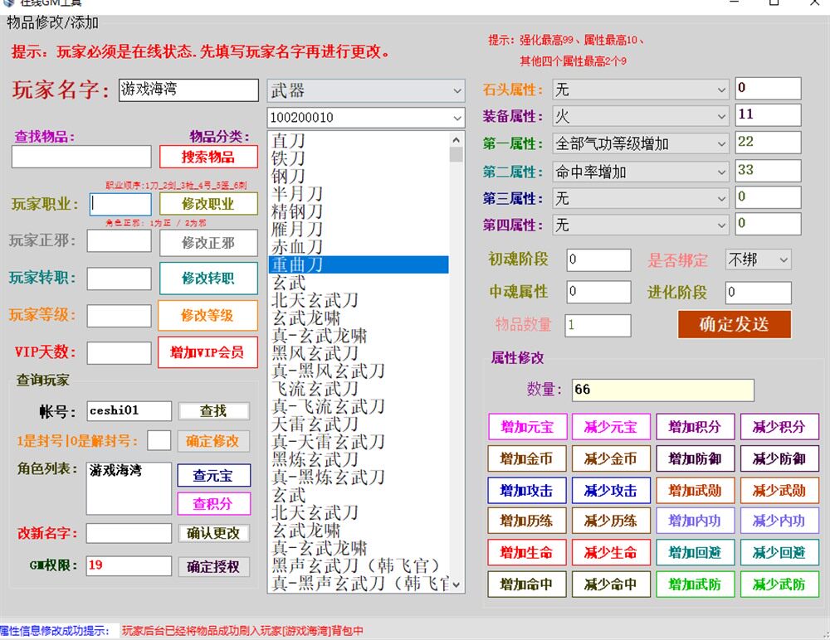
Task: Click the 减少武防 button
Action: click(779, 584)
